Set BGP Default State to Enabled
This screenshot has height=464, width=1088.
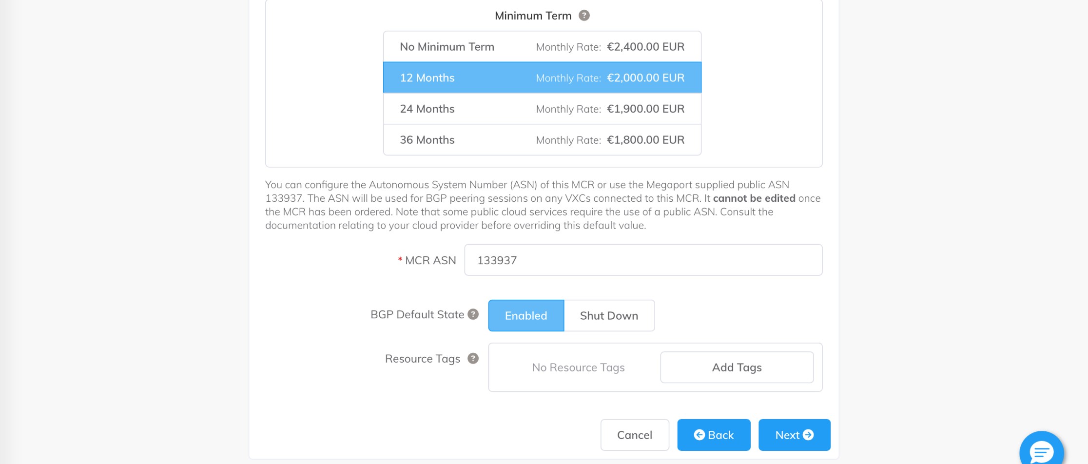coord(526,315)
